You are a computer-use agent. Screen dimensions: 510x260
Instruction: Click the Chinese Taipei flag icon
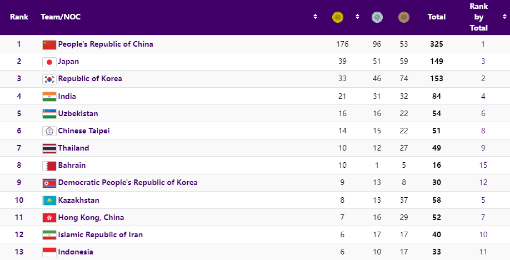(49, 131)
